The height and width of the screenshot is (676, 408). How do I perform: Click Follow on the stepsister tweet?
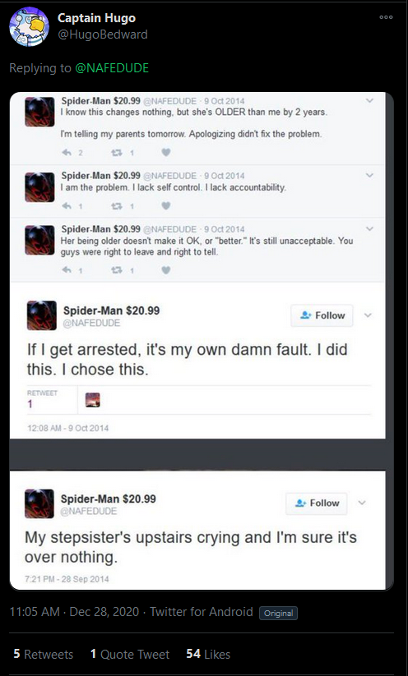[316, 504]
